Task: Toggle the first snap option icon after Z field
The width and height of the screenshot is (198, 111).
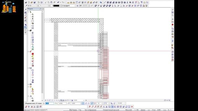Action: coord(83,103)
